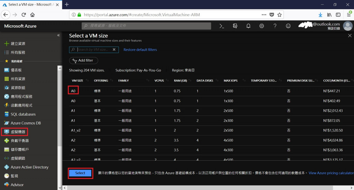
Task: Open 所有服務 all services list
Action: click(x=15, y=52)
